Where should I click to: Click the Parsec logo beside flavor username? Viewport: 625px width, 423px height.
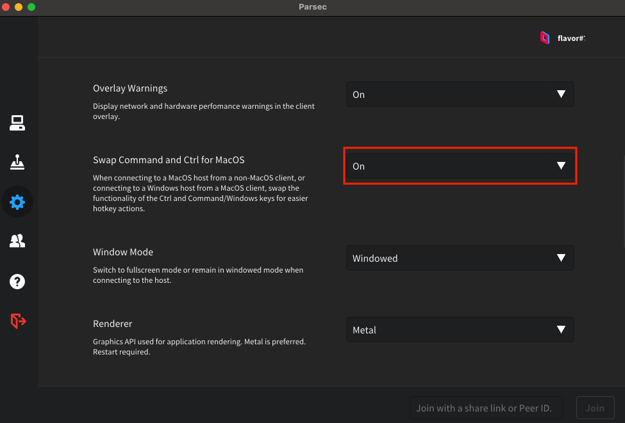(x=544, y=38)
